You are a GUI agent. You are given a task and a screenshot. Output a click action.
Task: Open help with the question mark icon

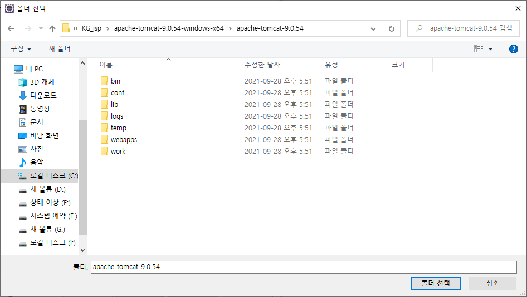[x=513, y=49]
